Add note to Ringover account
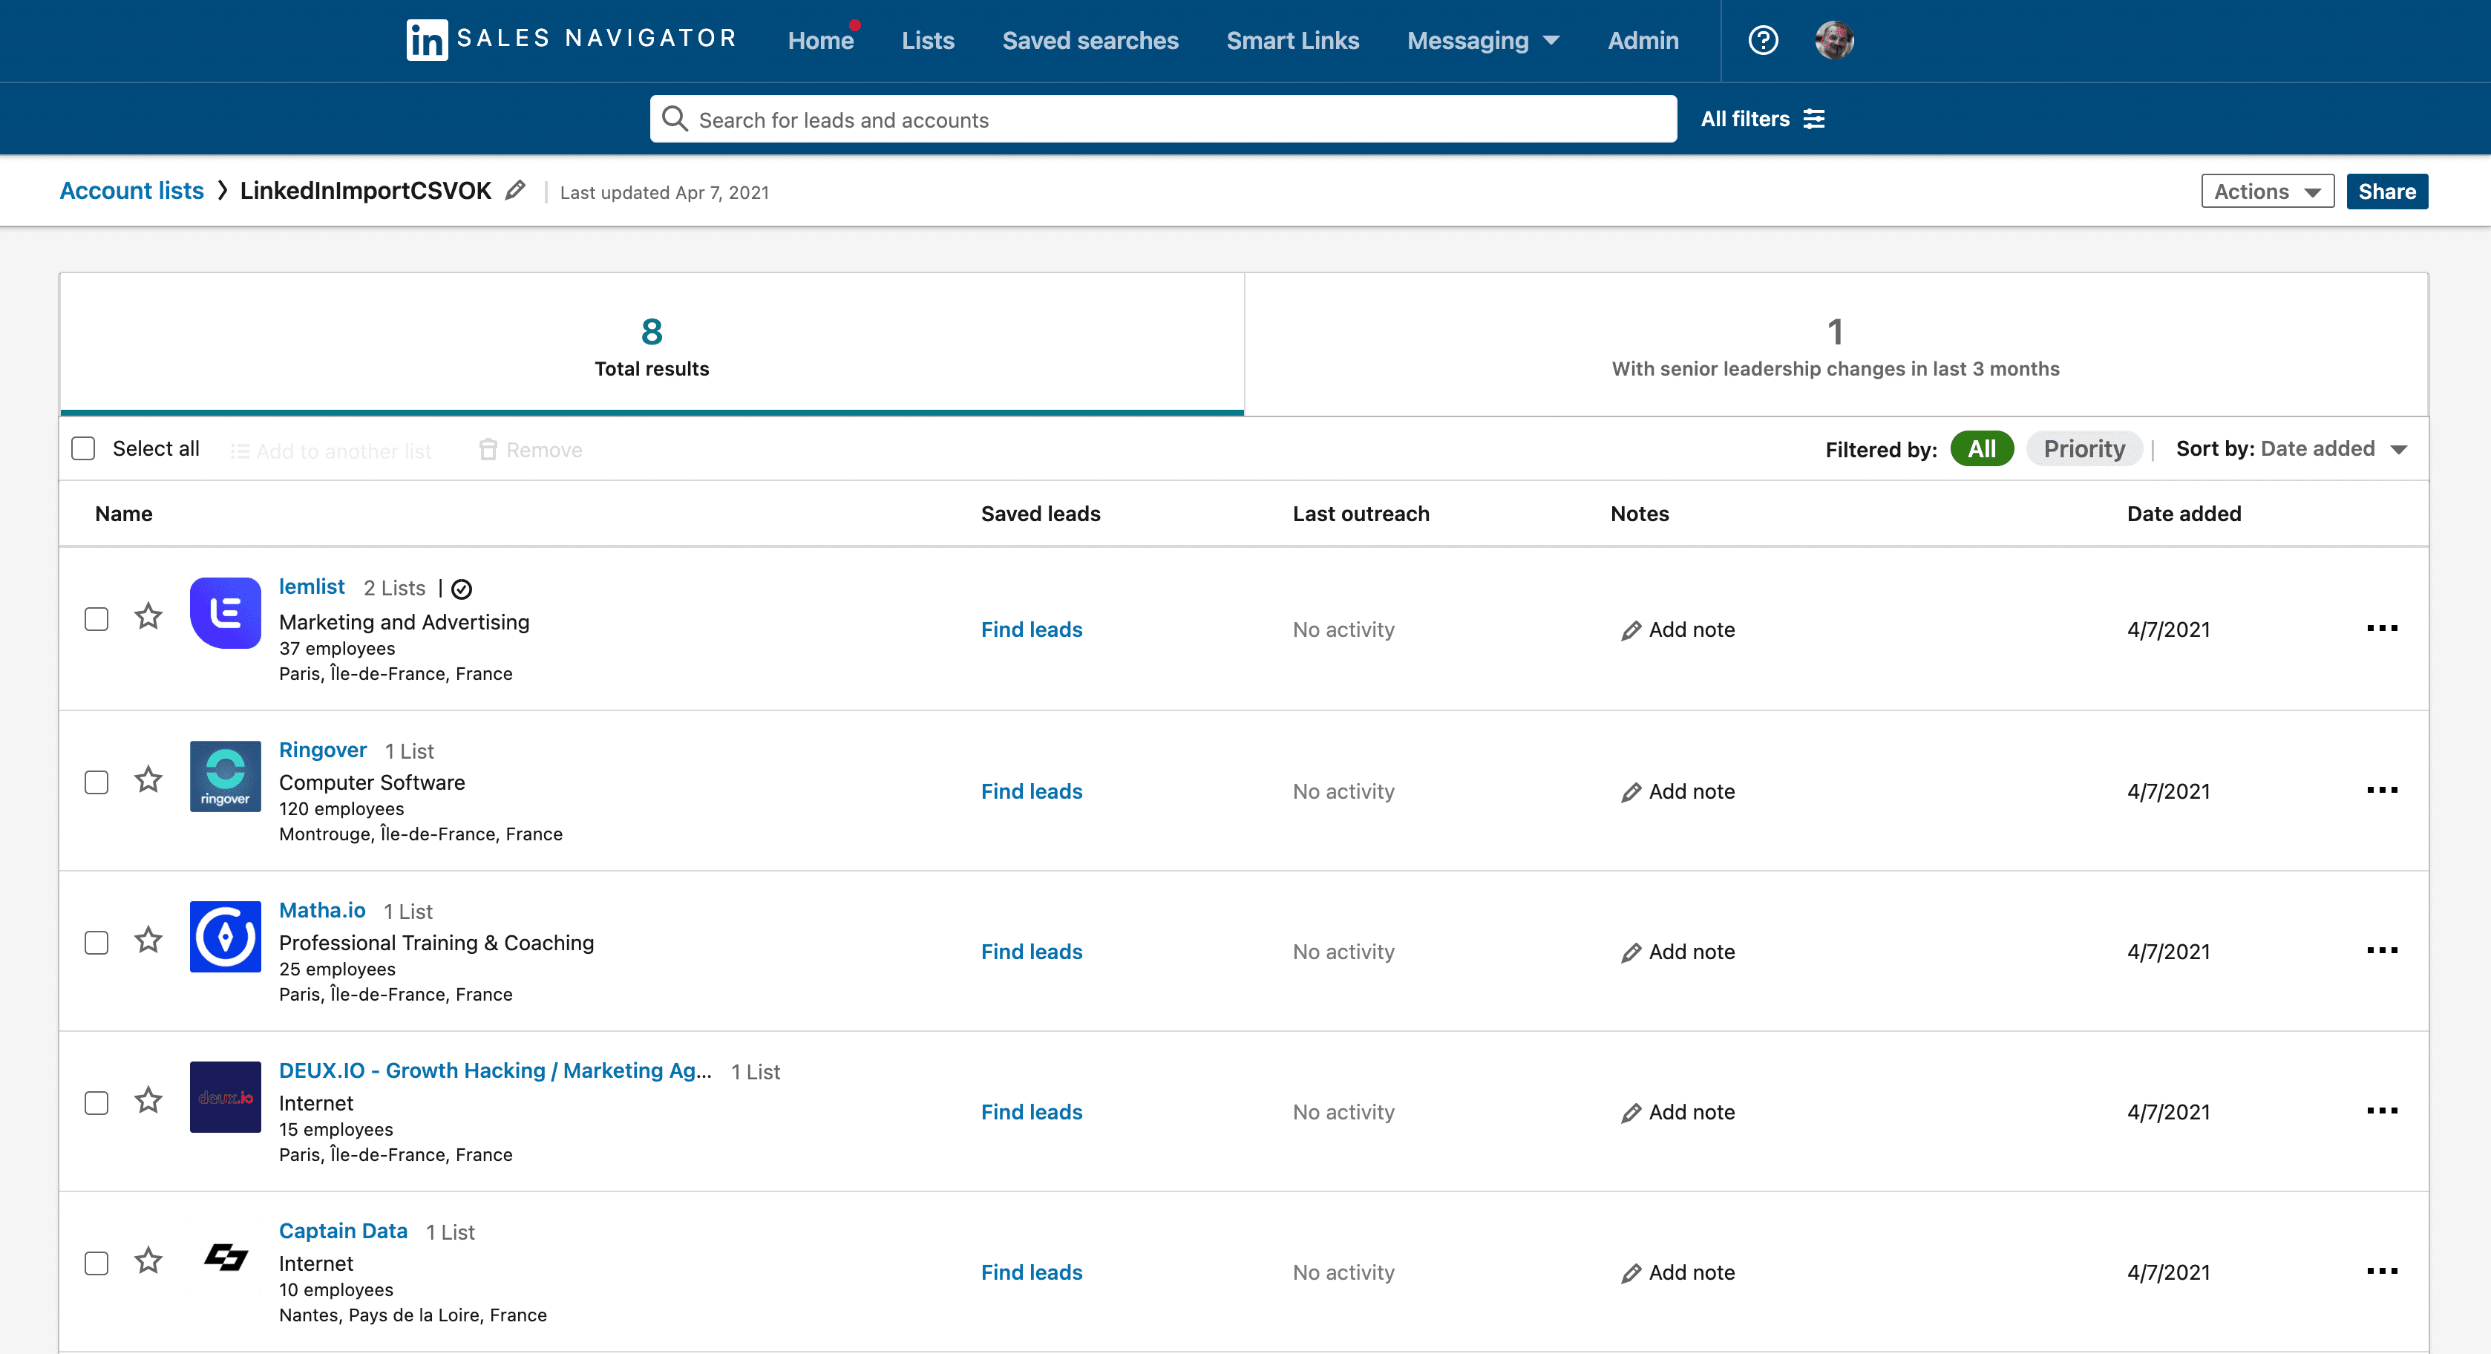This screenshot has height=1354, width=2491. 1677,792
